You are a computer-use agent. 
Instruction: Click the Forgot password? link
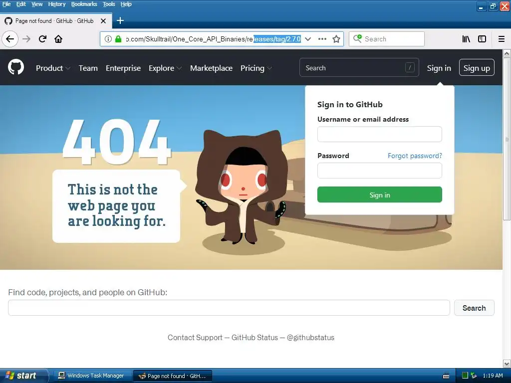tap(415, 156)
